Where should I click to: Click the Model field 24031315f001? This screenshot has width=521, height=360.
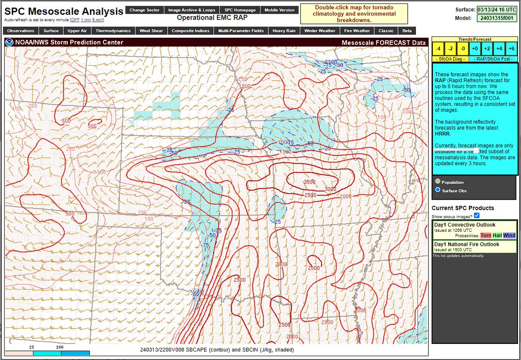(x=497, y=18)
